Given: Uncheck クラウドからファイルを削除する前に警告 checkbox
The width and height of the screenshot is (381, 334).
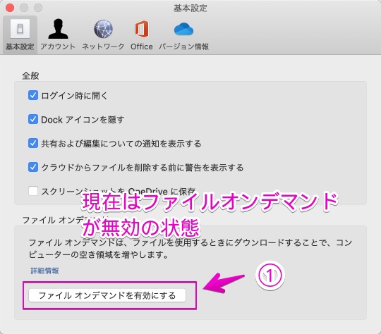Looking at the screenshot, I should [33, 167].
